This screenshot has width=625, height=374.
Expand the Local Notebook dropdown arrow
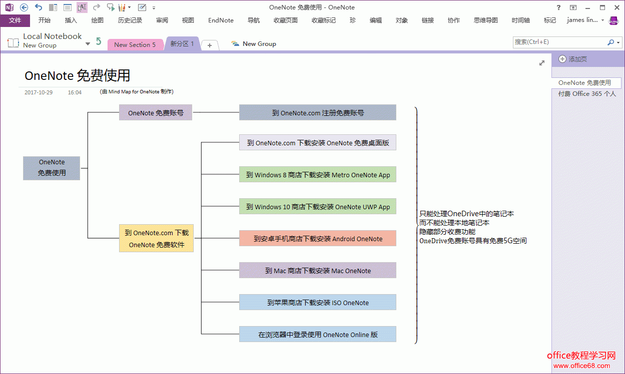(88, 44)
